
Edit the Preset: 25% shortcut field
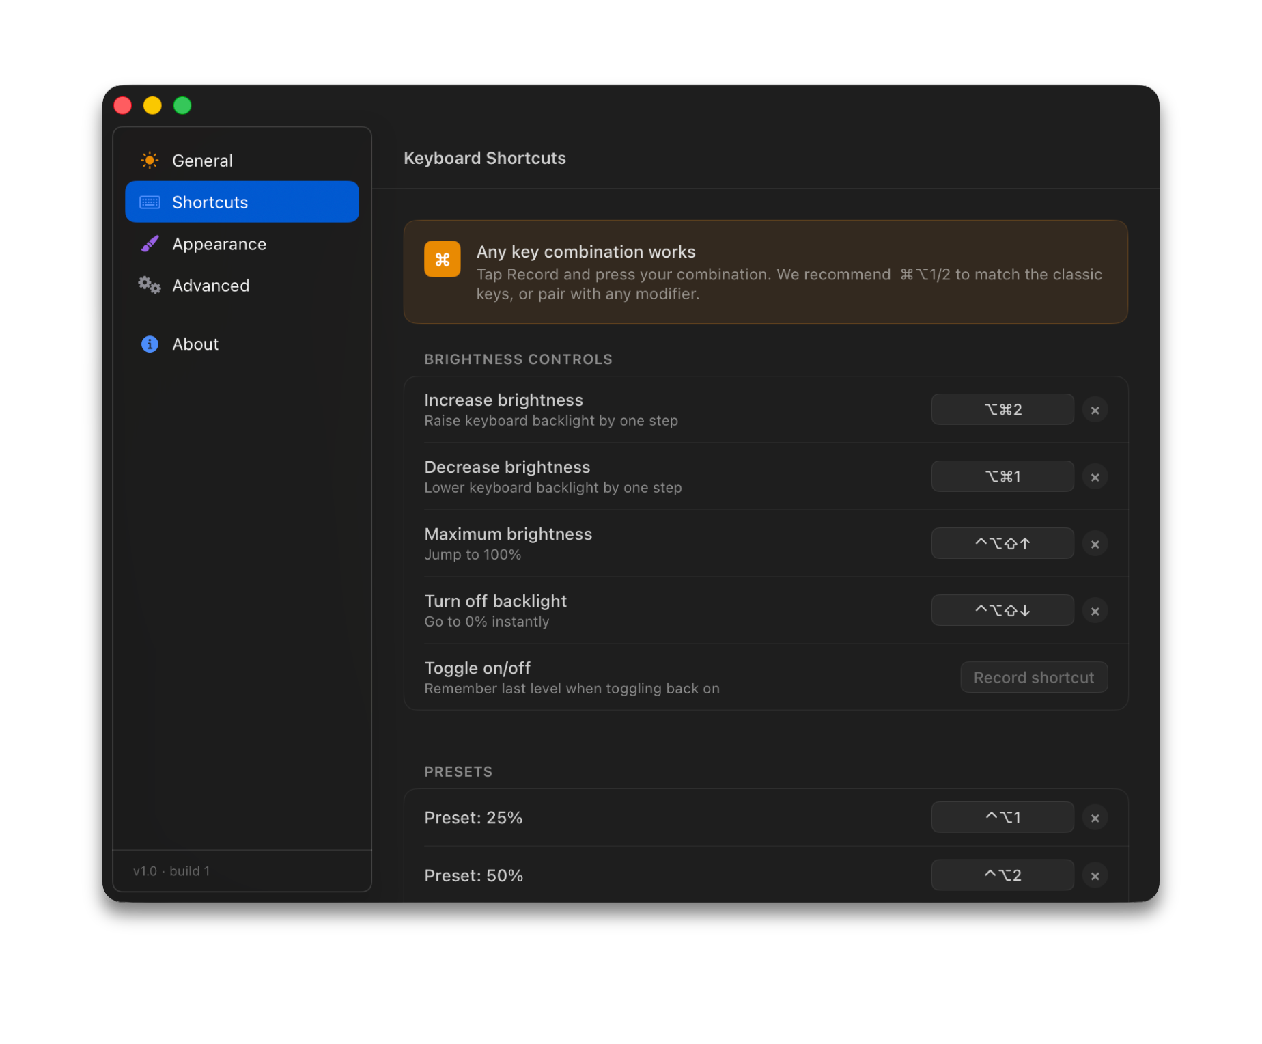pos(1002,817)
